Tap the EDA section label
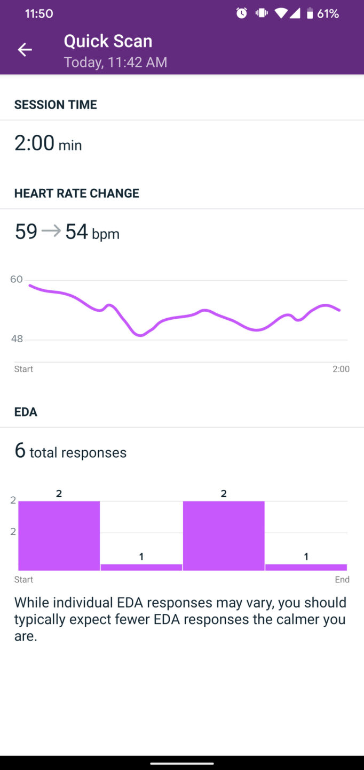This screenshot has height=770, width=364. click(26, 412)
